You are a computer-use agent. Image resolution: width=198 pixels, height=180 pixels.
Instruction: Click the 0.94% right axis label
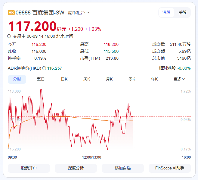186,120
